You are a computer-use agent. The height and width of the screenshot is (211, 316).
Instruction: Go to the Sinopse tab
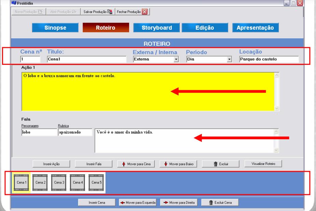click(55, 28)
